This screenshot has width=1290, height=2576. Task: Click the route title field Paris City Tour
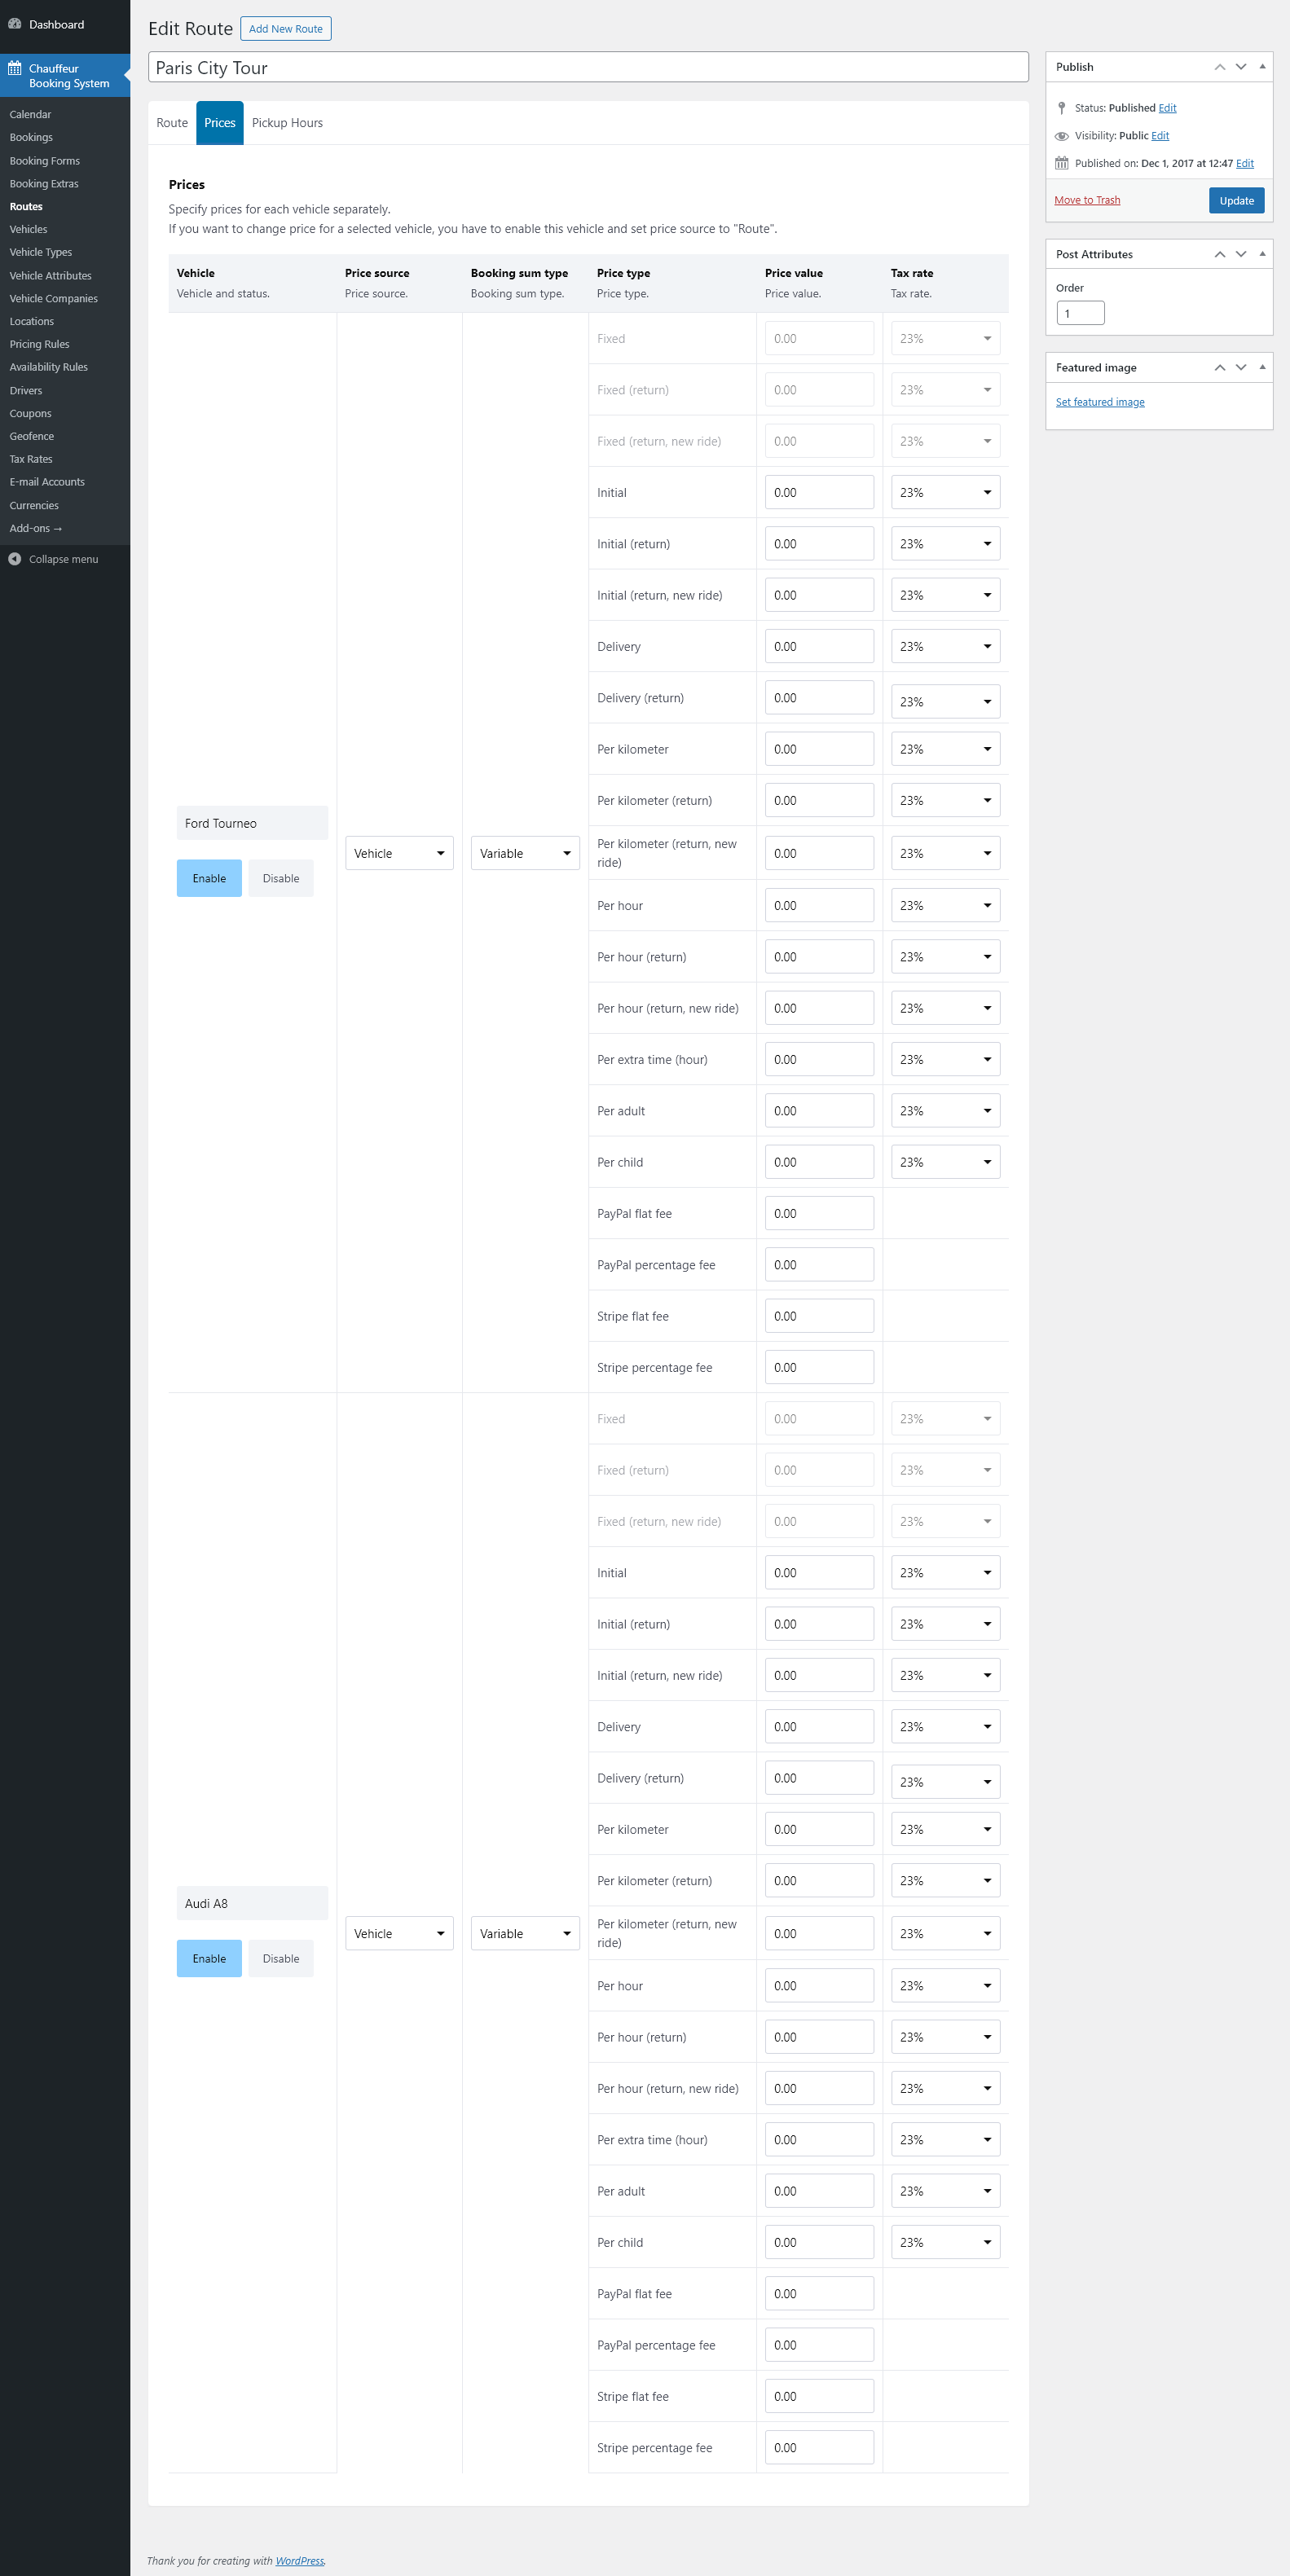588,68
